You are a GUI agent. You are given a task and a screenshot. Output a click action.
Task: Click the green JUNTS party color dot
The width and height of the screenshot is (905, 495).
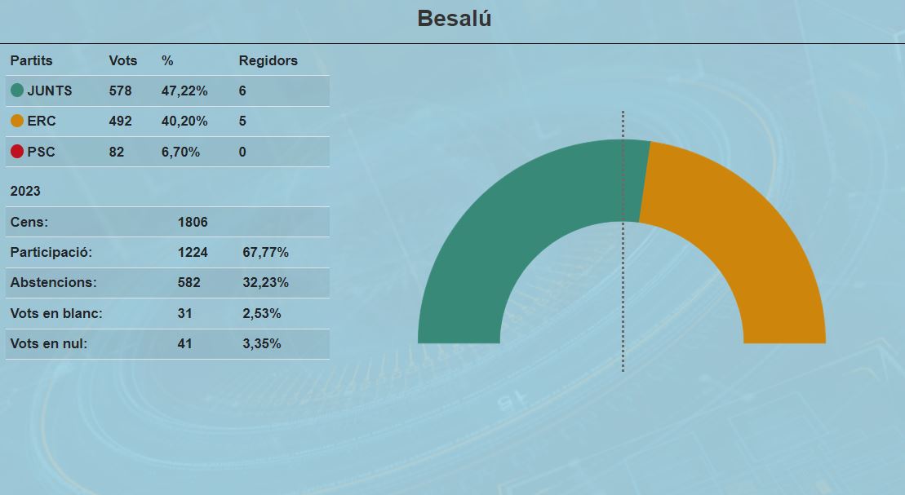17,91
